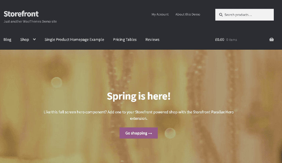Select the Spring is here! heading
This screenshot has height=163, width=282.
(138, 96)
